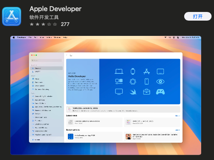Click the news card document icon
The width and height of the screenshot is (214, 160).
(x=70, y=122)
